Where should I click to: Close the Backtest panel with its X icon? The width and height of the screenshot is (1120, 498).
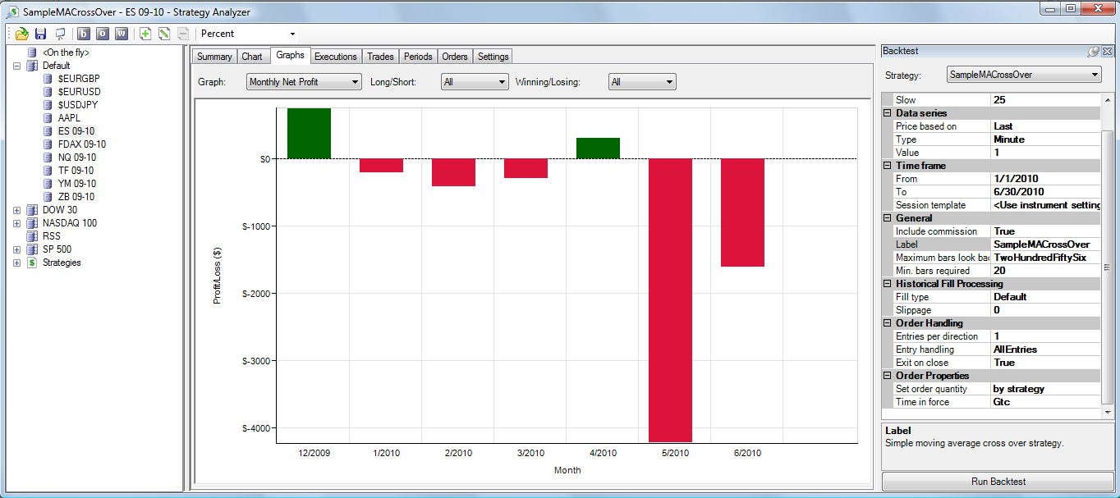(x=1107, y=51)
